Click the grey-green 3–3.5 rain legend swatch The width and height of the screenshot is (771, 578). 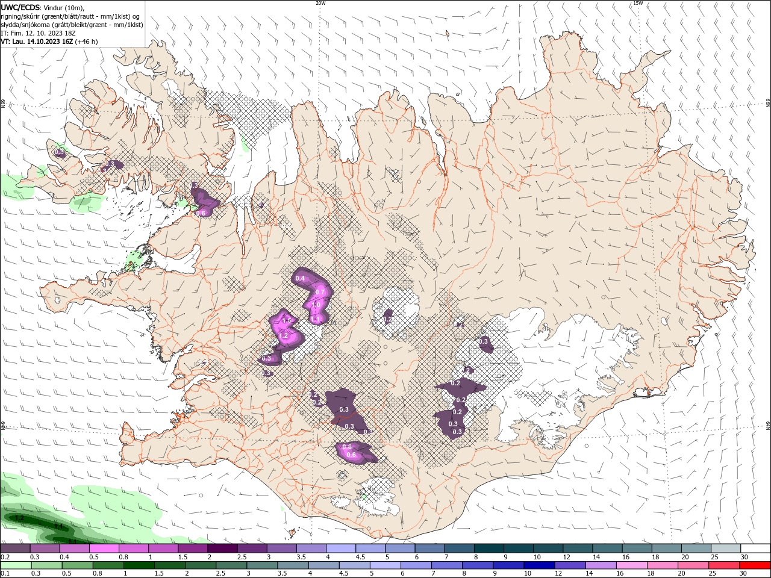tap(261, 565)
